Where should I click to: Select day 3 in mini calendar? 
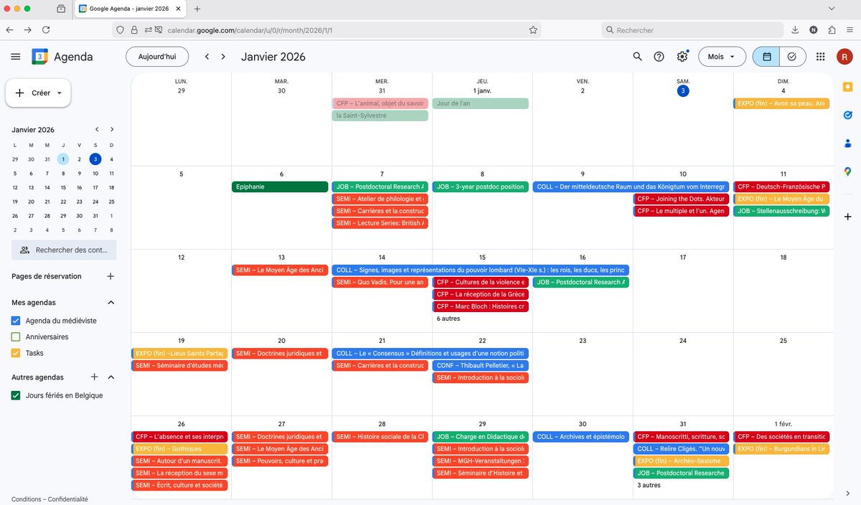[x=95, y=159]
